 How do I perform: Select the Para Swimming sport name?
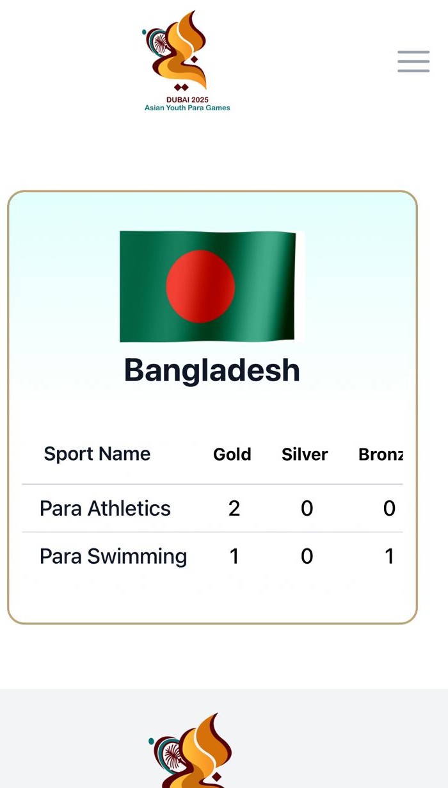tap(113, 556)
